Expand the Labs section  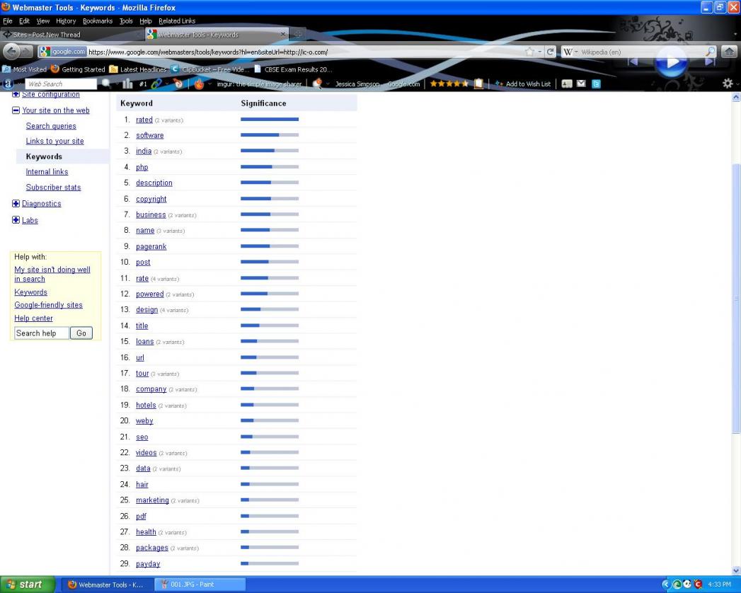click(16, 219)
